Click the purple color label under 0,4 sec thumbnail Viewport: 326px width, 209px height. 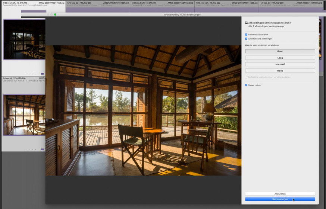[43, 149]
